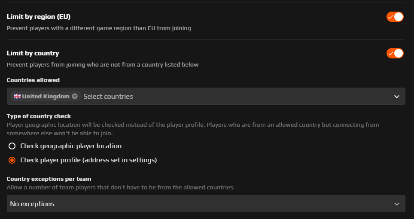Click the checkmark inside the country toggle
Screen dimensions: 414x219
(x=391, y=54)
